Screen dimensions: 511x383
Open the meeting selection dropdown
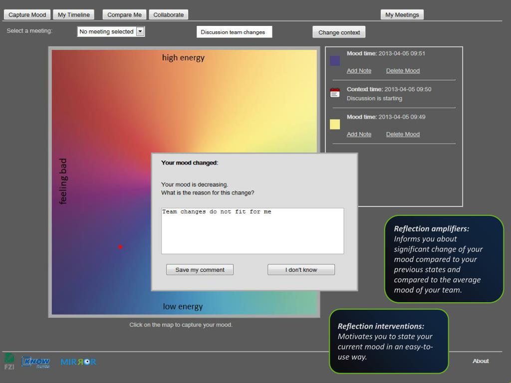point(140,31)
